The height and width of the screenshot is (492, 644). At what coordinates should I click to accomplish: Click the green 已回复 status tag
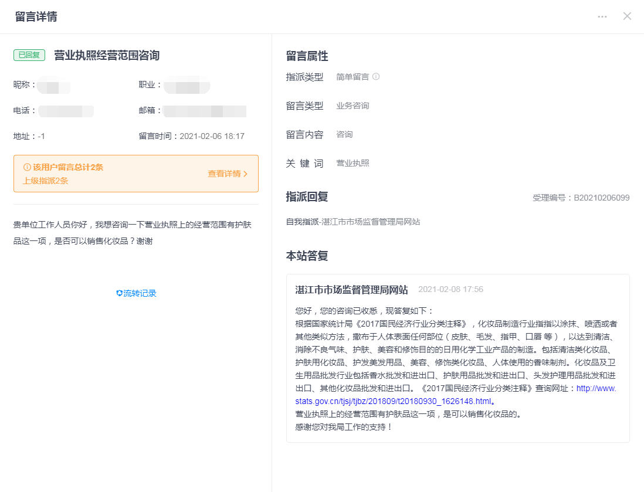[29, 55]
